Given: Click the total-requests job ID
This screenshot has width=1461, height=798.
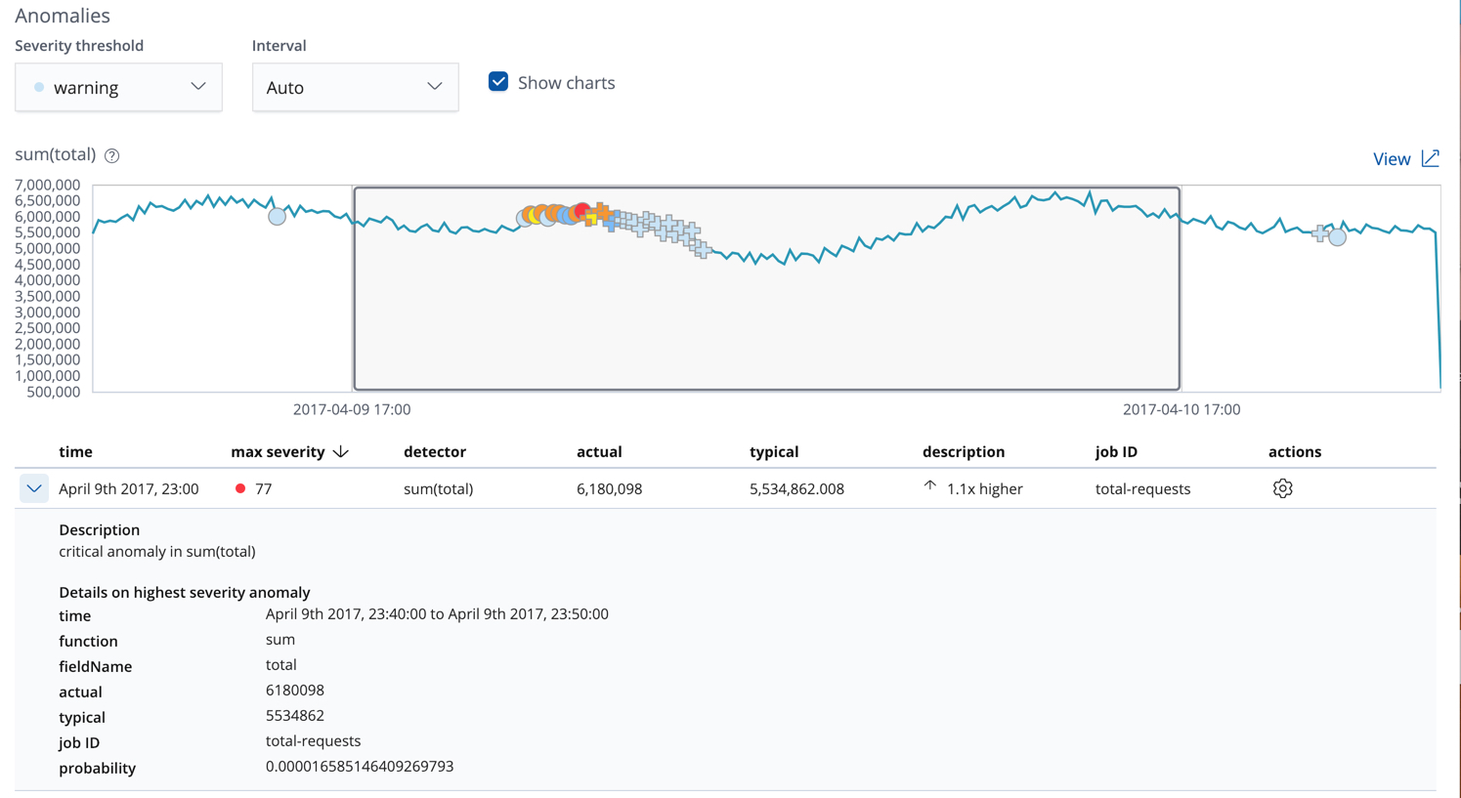Looking at the screenshot, I should click(1141, 487).
